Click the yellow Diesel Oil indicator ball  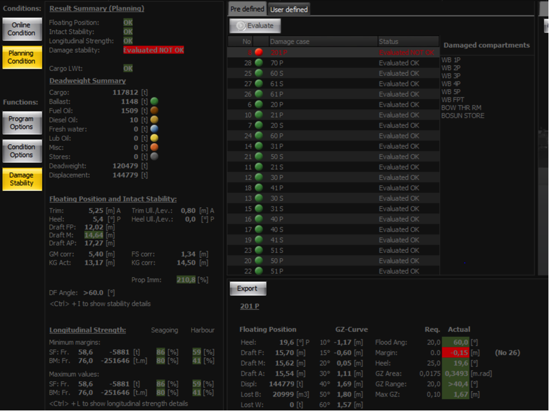click(154, 120)
